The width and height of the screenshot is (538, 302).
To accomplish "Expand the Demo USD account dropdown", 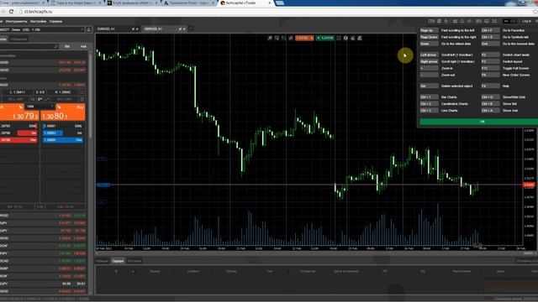I will coord(42,30).
